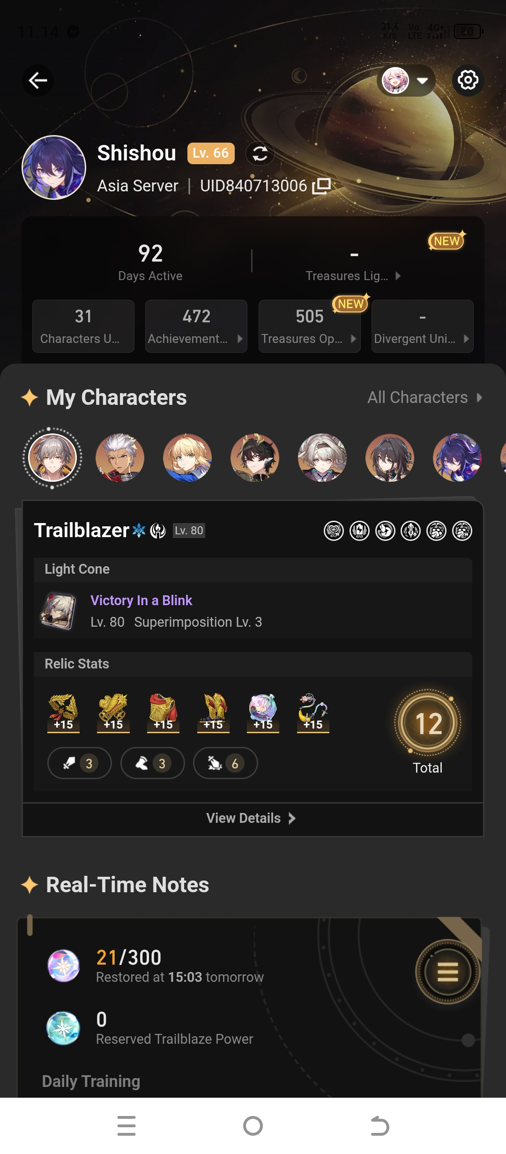This screenshot has width=506, height=1154.
Task: Tap the relic total score ring showing 12
Action: pyautogui.click(x=428, y=722)
